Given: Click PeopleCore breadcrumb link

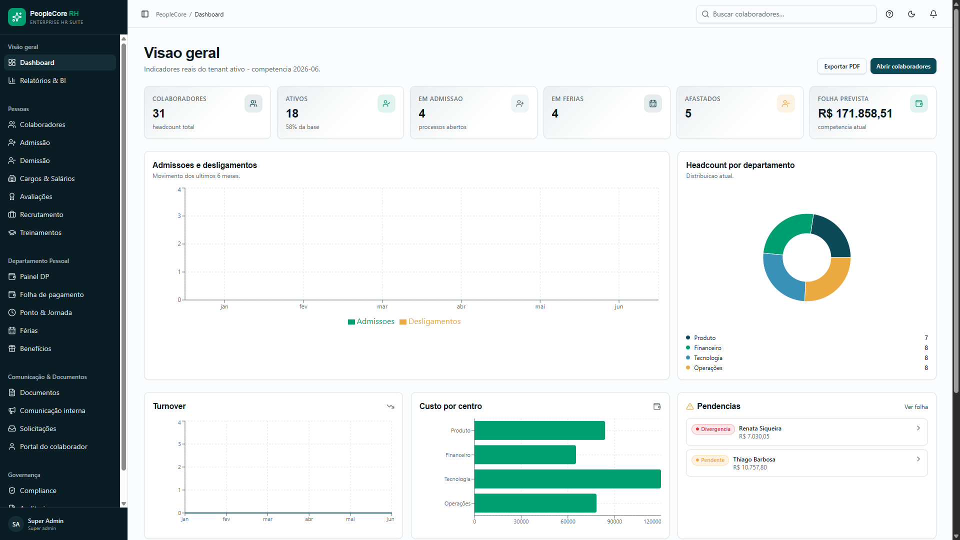Looking at the screenshot, I should [171, 14].
